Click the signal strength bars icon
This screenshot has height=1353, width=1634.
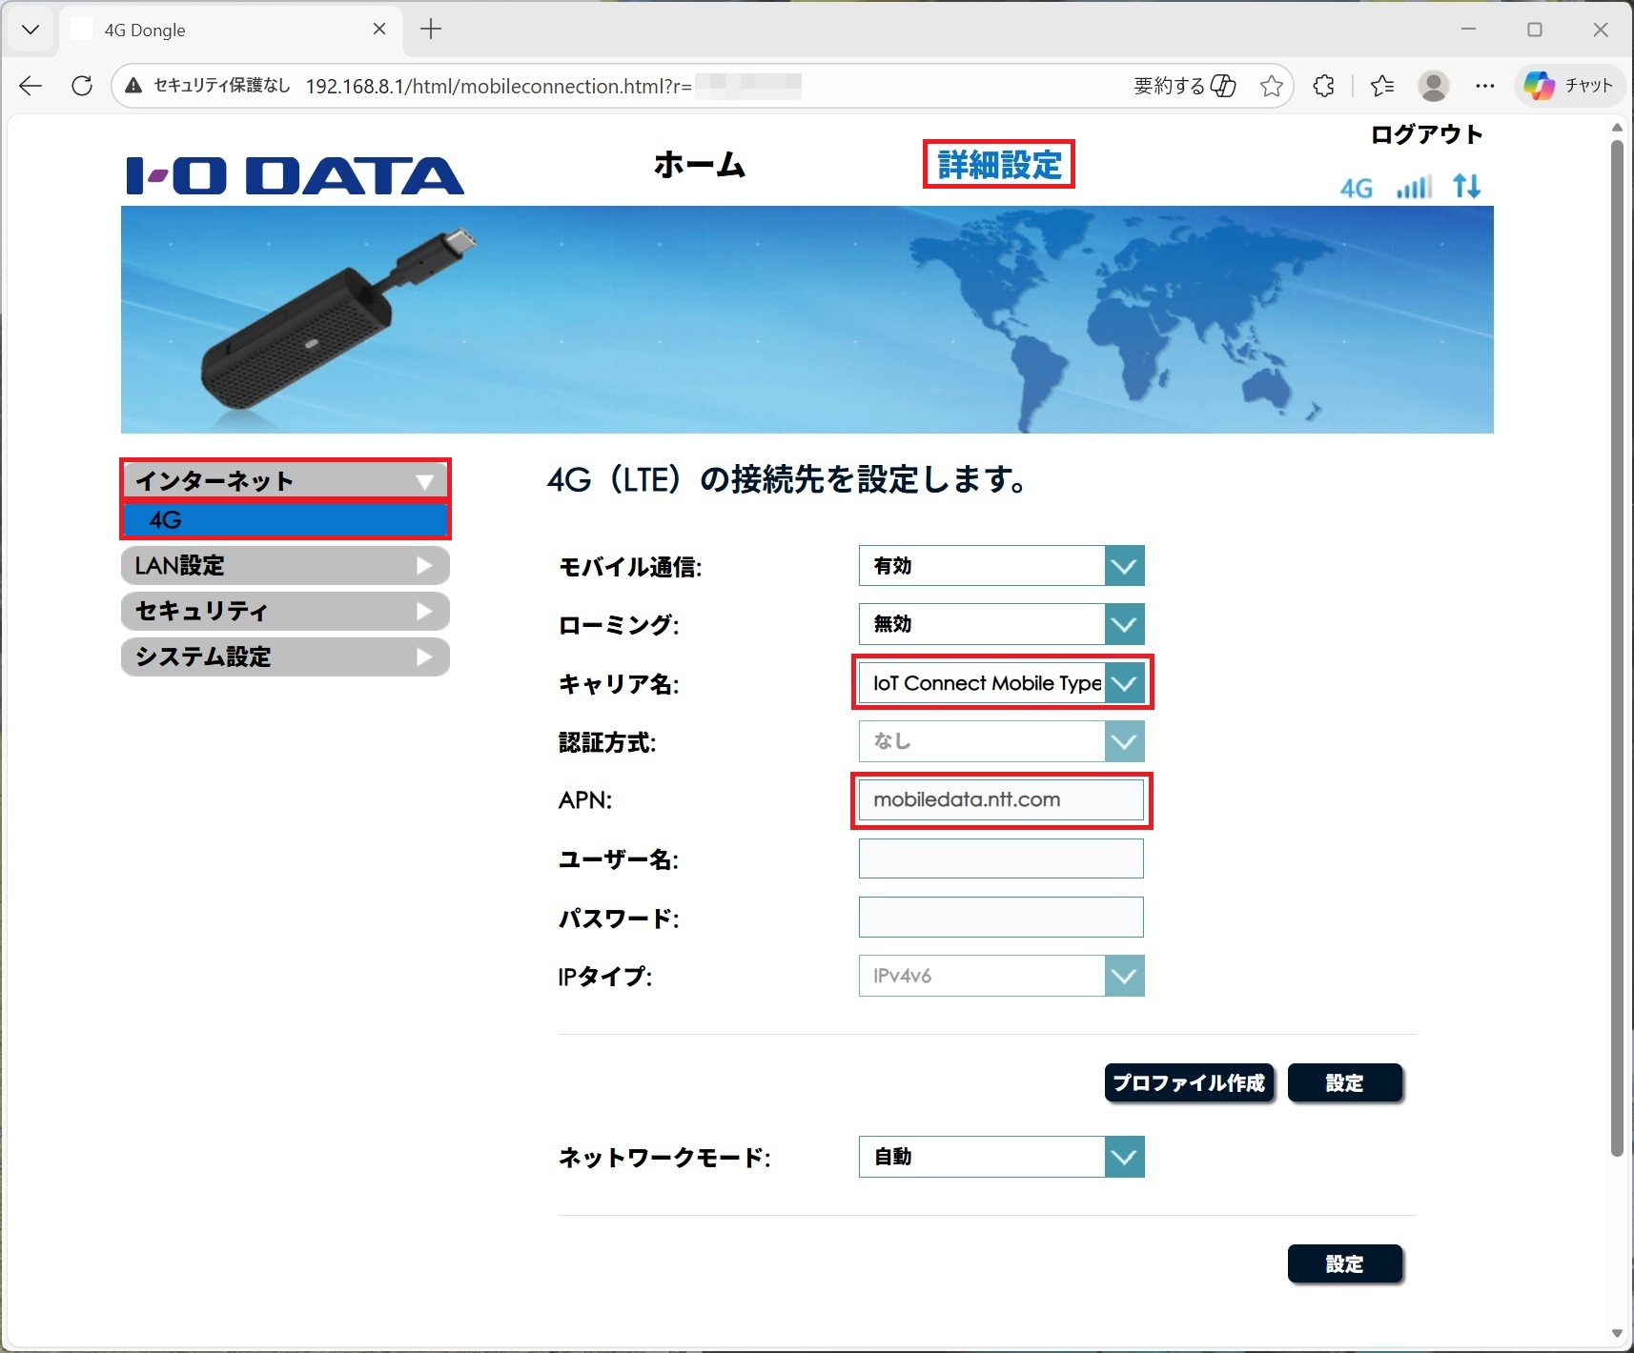tap(1414, 187)
